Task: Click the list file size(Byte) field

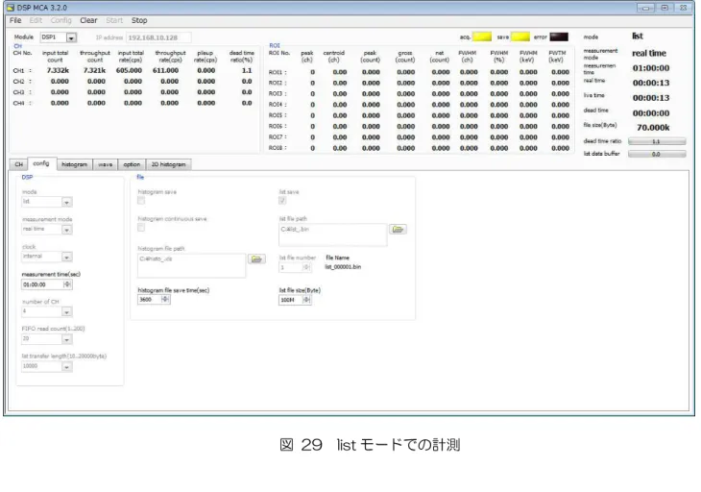Action: click(x=291, y=300)
